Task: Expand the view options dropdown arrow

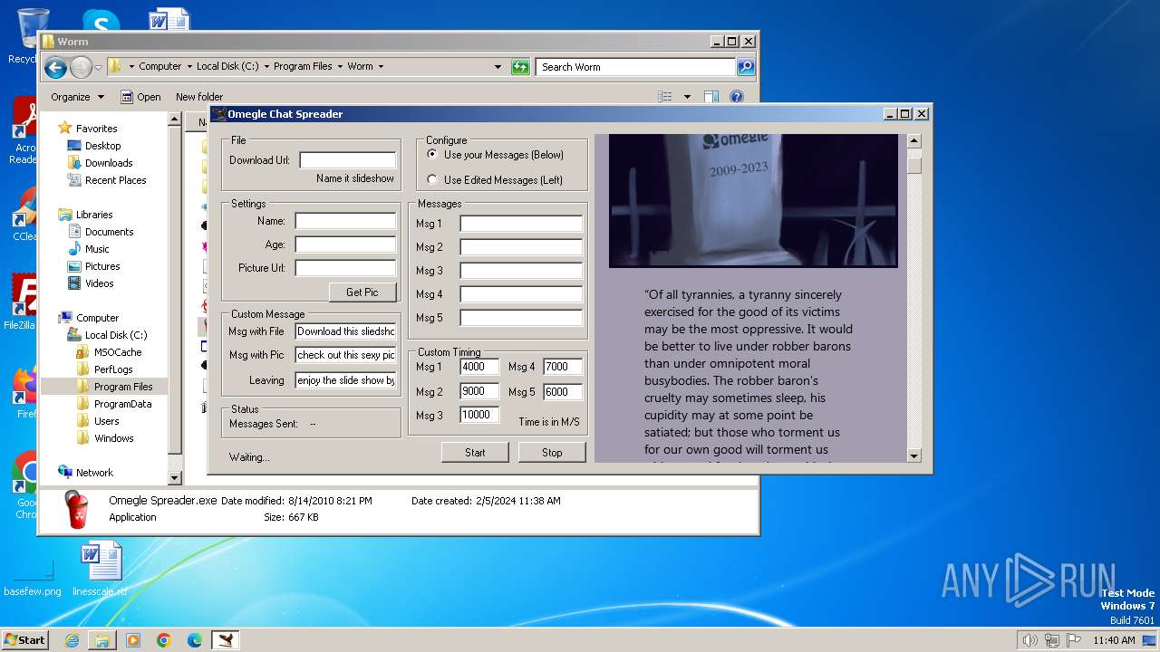Action: [687, 97]
